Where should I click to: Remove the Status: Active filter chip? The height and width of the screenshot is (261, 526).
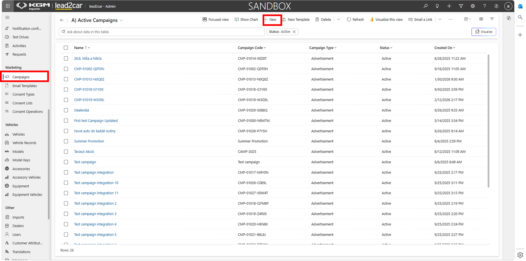tap(294, 32)
